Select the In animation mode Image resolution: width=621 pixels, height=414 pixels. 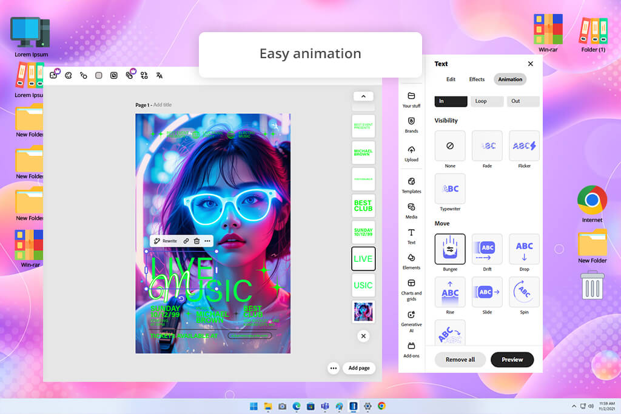pos(451,101)
